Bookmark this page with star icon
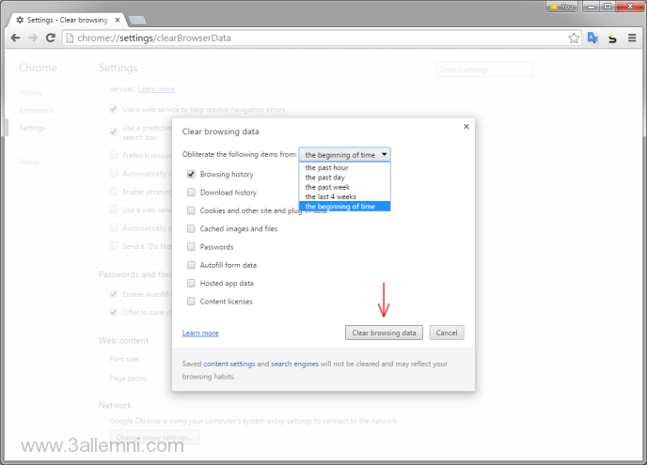Viewport: 647px width, 465px height. (x=574, y=38)
